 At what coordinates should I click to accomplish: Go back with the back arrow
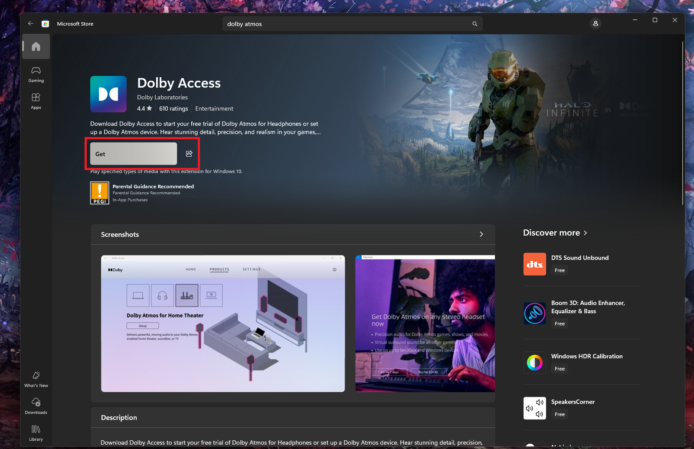point(30,23)
